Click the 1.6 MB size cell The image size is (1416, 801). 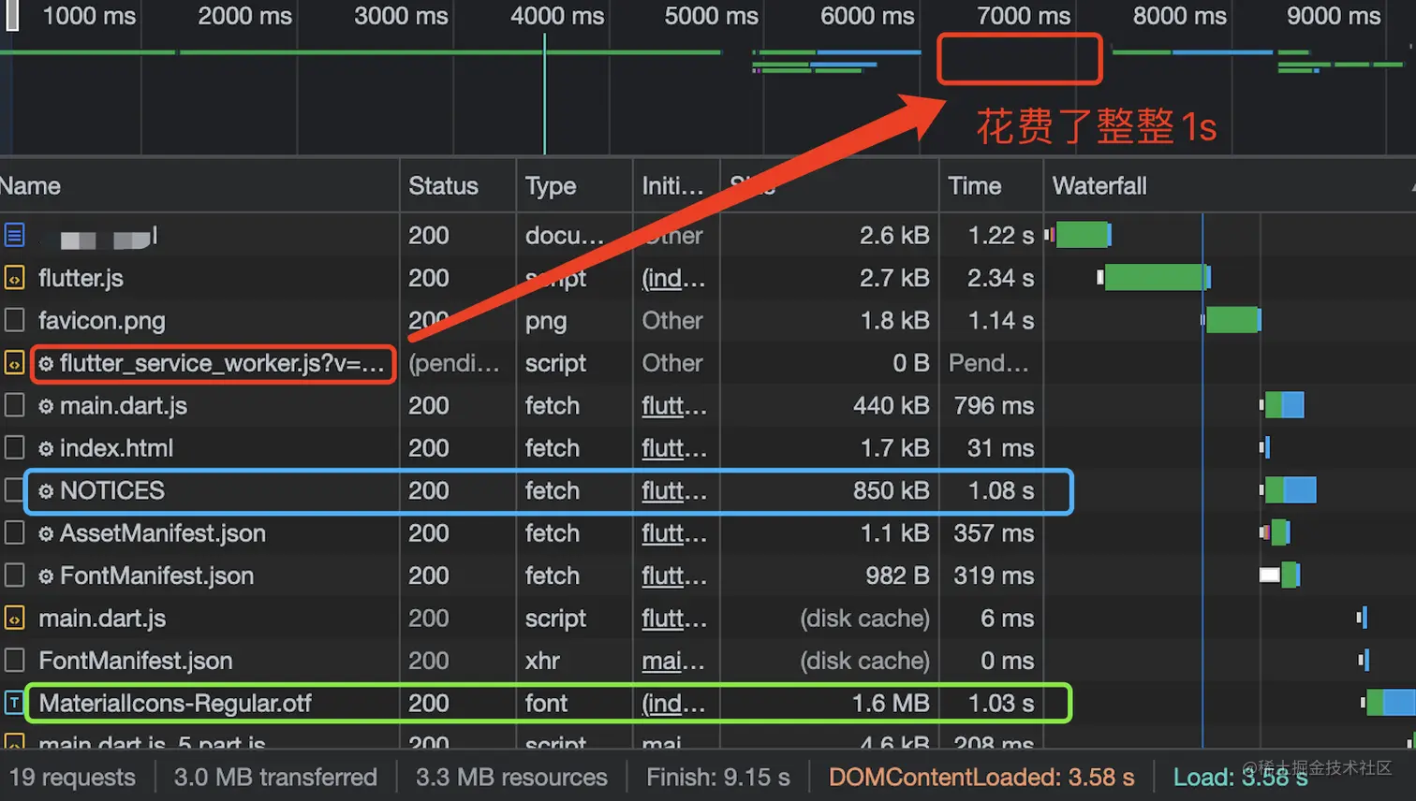(x=890, y=703)
